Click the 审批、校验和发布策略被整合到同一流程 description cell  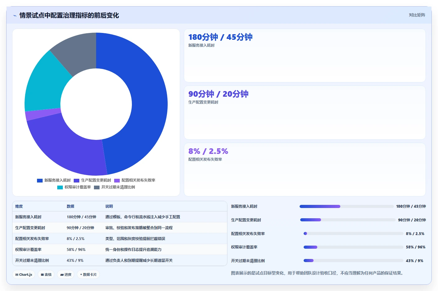point(139,228)
